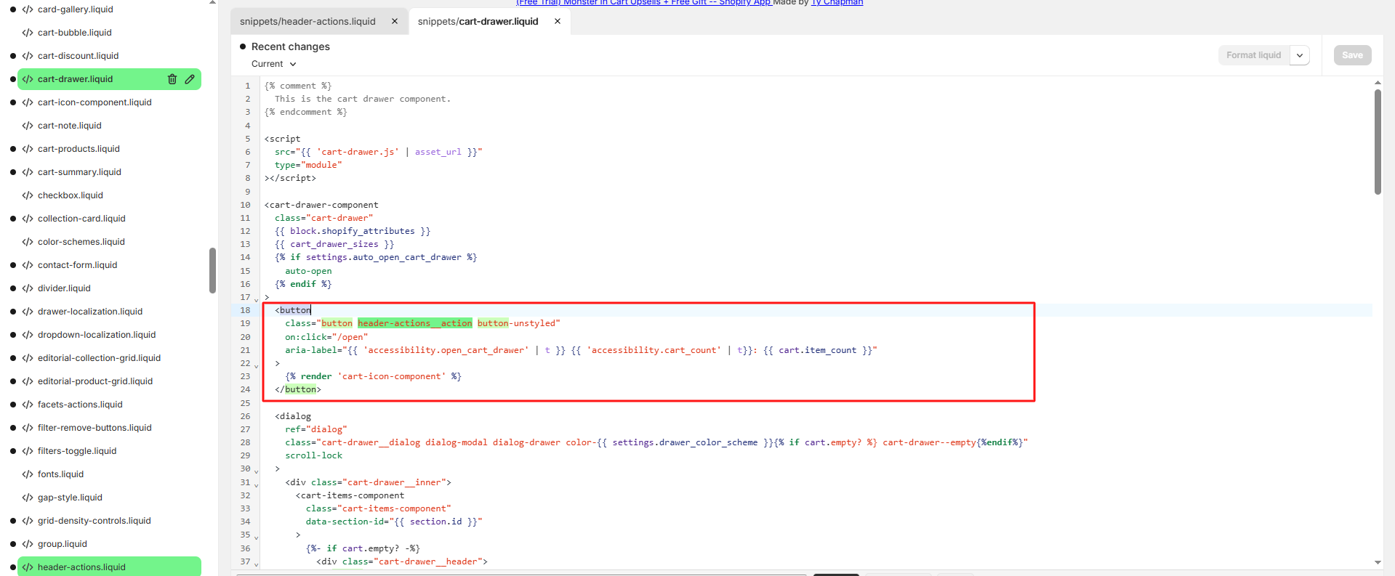Open color-schemes.liquid file

pyautogui.click(x=81, y=242)
